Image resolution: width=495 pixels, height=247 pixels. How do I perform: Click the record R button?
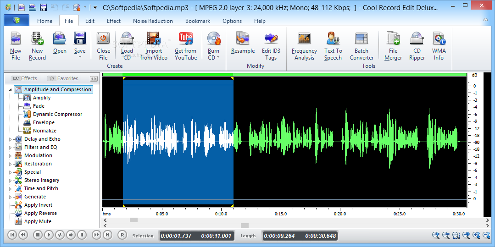pos(122,235)
